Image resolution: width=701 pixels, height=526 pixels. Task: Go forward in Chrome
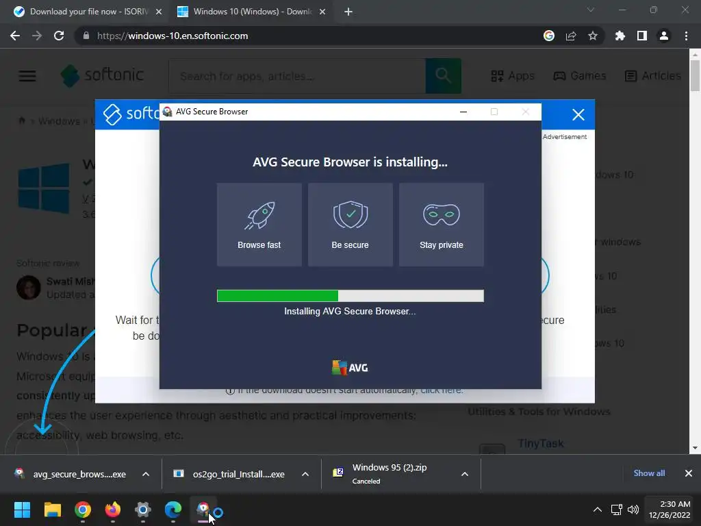[x=37, y=36]
